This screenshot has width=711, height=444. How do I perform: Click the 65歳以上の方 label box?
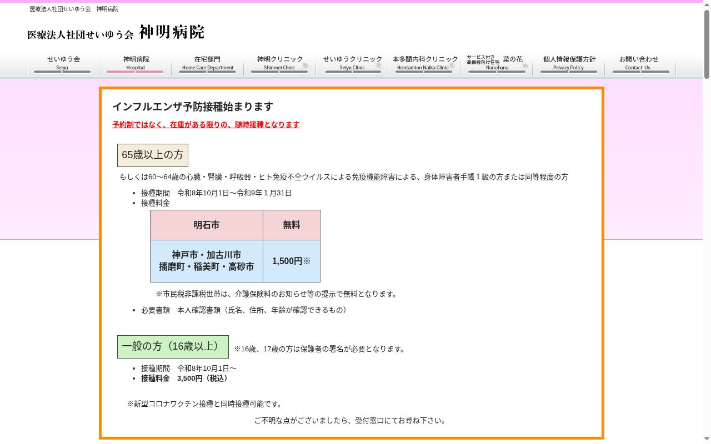coord(153,155)
